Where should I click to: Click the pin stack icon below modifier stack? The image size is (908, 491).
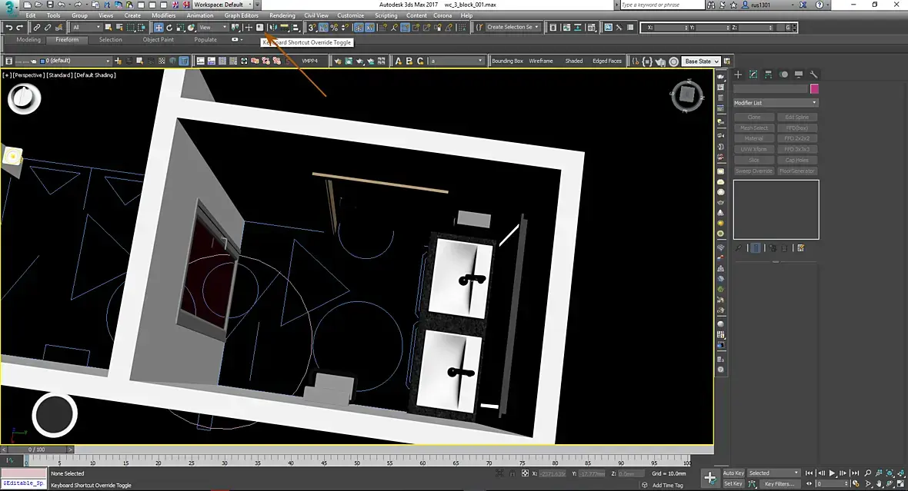739,247
